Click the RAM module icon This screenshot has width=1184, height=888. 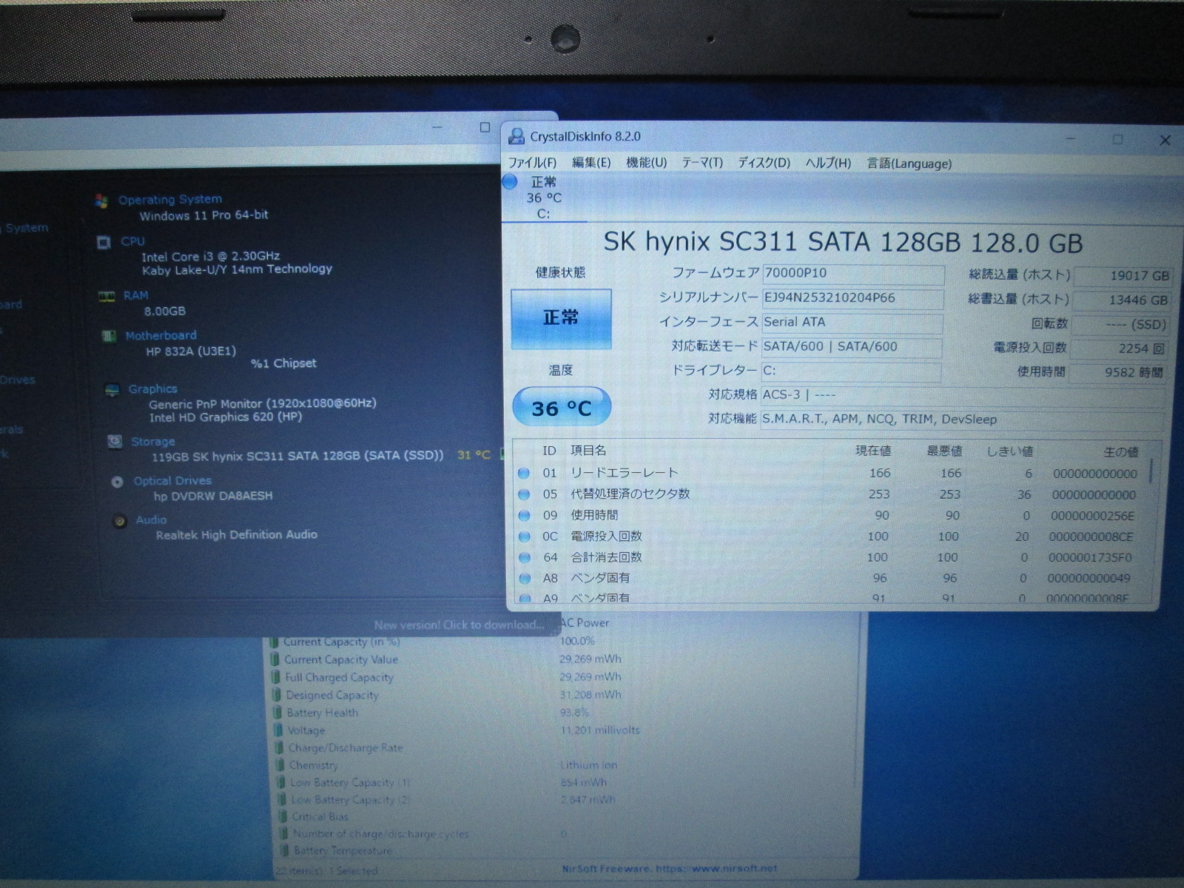click(x=107, y=296)
